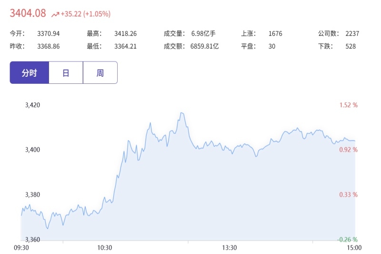Viewport: 381px width, 254px height.
Task: Click the 3404.08 index price
Action: click(x=28, y=13)
